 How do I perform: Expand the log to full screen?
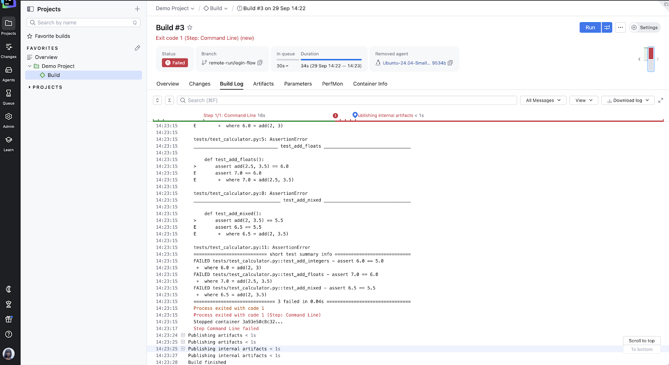(661, 100)
